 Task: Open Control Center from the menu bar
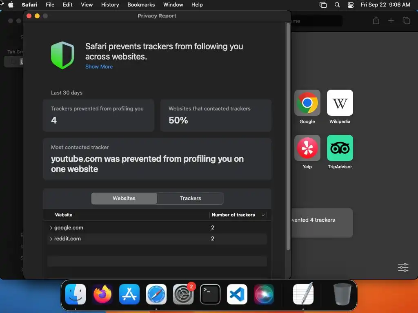point(351,4)
